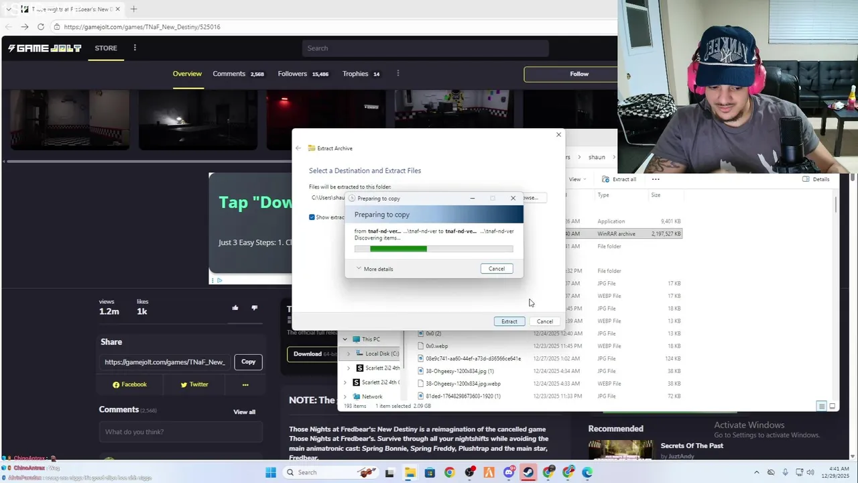Screen dimensions: 858x483
Task: Click Cancel in Extract Archive dialog
Action: pyautogui.click(x=544, y=321)
